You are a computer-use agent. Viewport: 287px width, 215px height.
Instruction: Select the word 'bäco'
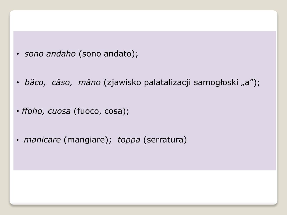click(35, 83)
